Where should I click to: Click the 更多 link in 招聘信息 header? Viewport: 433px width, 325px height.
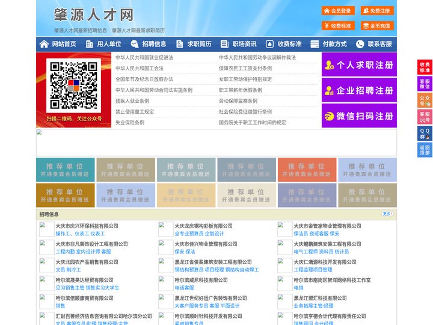(387, 214)
